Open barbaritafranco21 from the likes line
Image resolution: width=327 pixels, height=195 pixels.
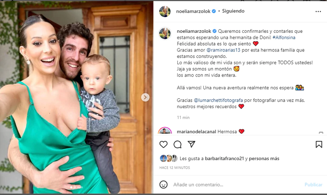224,158
